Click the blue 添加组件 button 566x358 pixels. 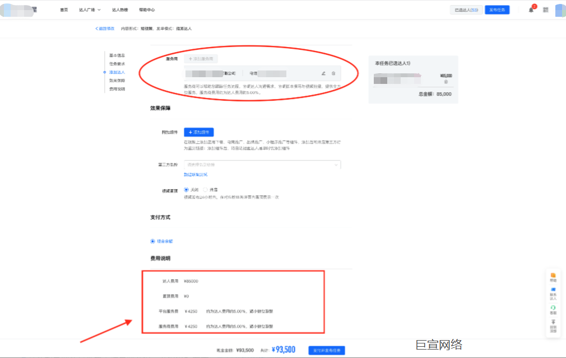199,133
